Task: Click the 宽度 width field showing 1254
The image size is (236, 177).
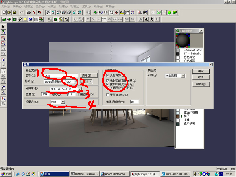Action: pyautogui.click(x=45, y=94)
